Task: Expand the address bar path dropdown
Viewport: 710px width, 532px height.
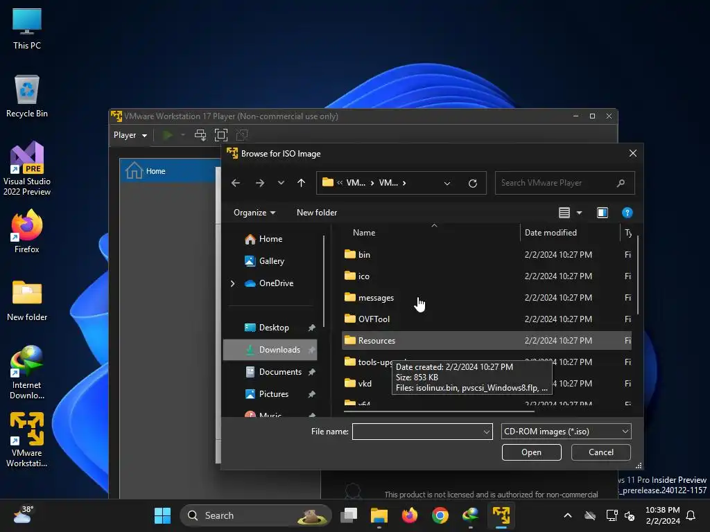Action: pos(447,183)
